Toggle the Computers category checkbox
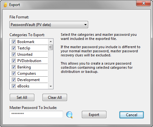The image size is (153, 127). (x=14, y=73)
